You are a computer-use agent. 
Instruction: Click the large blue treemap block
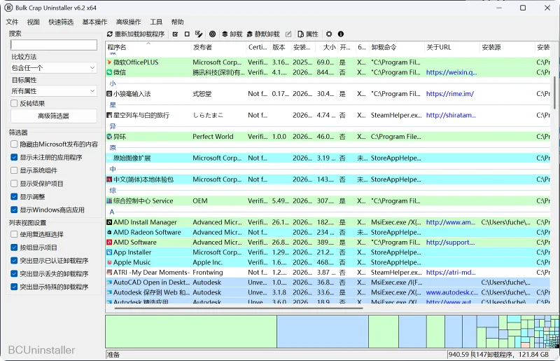coord(323,332)
